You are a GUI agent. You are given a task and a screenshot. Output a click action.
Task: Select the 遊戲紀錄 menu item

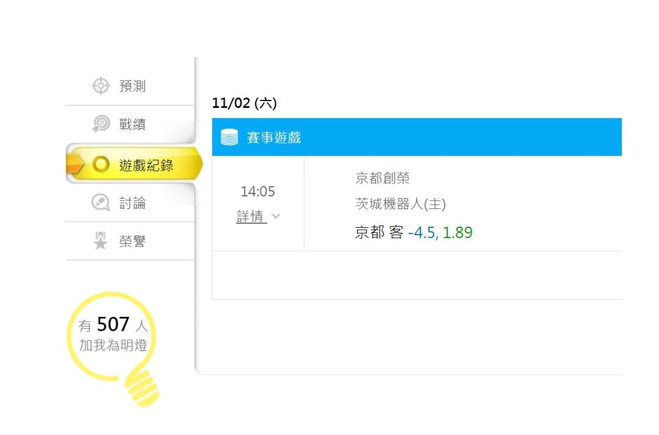click(x=134, y=164)
